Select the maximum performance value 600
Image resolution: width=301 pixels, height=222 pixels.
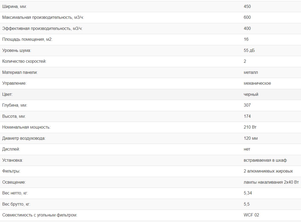click(247, 17)
